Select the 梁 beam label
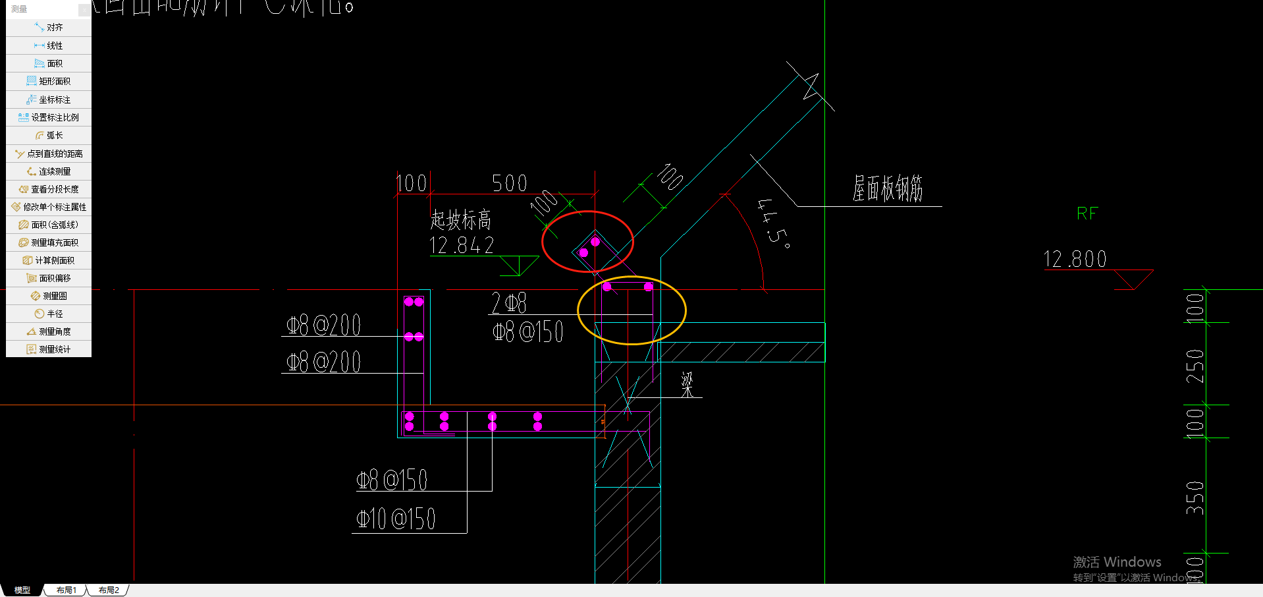 [687, 384]
